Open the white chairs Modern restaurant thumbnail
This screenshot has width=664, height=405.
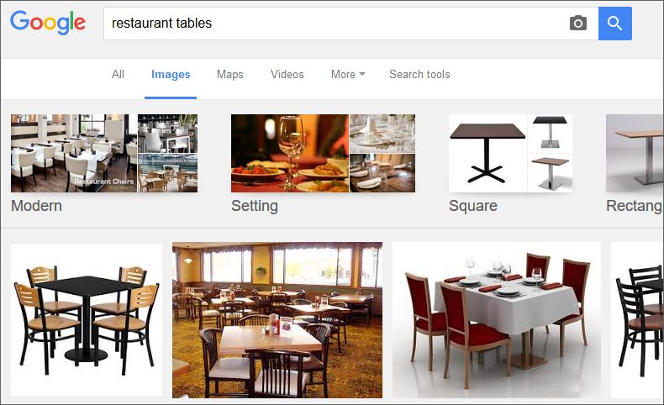(x=74, y=153)
